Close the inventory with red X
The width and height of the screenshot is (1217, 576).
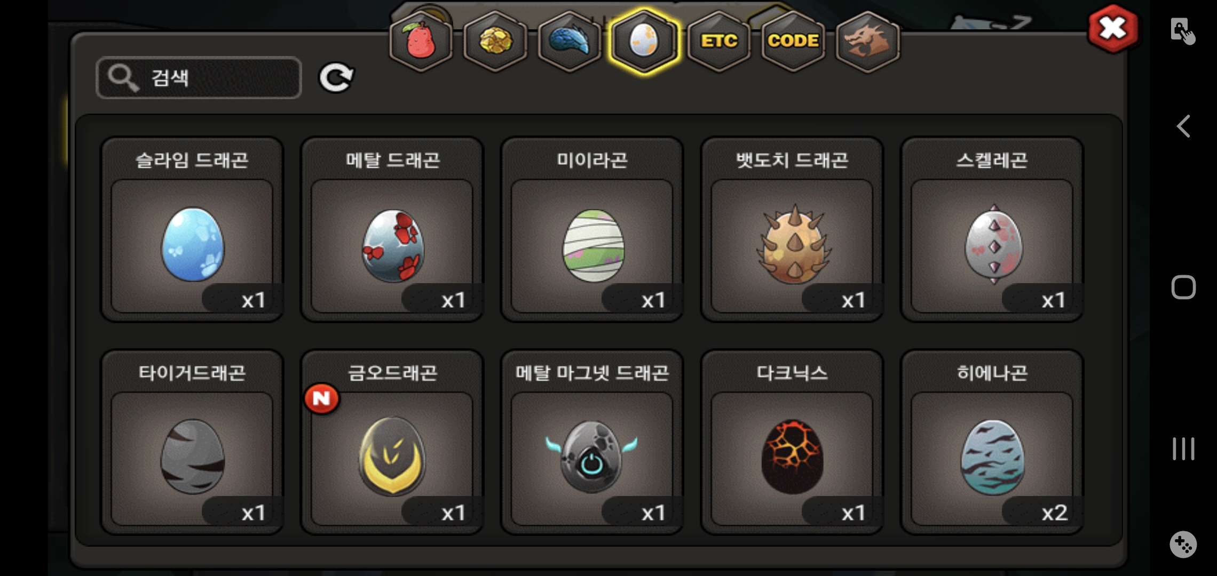(1113, 28)
